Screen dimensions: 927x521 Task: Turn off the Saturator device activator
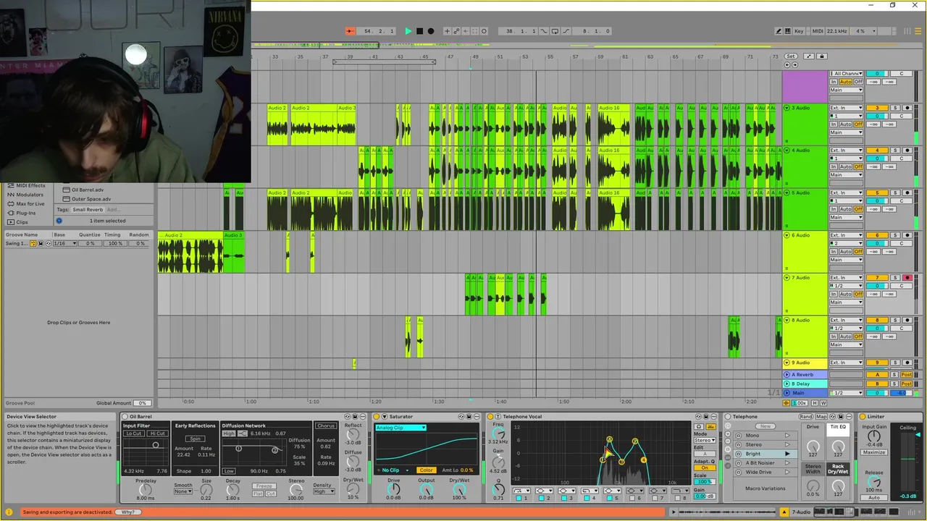[x=376, y=417]
